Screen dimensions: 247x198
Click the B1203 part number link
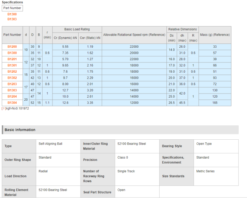(x=12, y=84)
